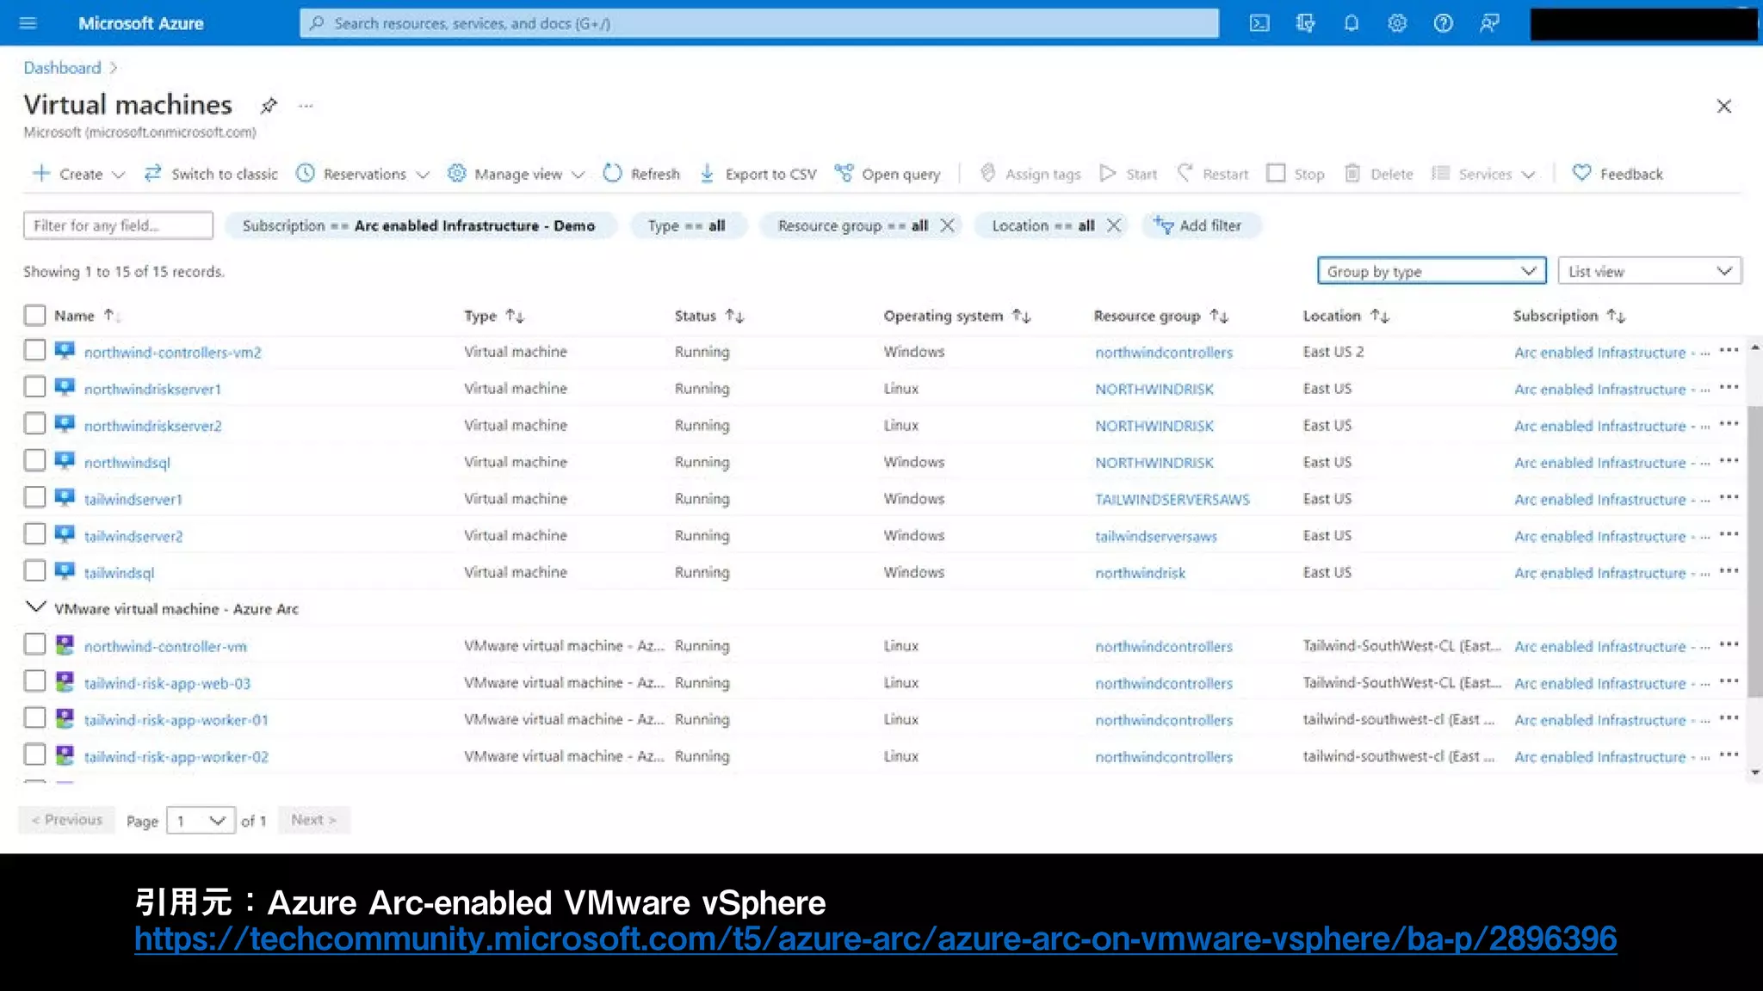
Task: Open the Page number dropdown
Action: pos(201,821)
